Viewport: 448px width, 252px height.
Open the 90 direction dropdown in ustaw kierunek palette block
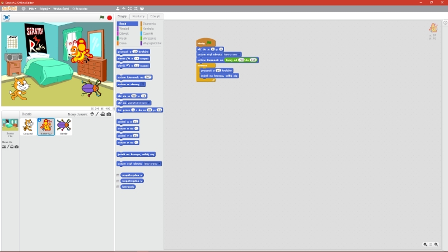click(148, 77)
